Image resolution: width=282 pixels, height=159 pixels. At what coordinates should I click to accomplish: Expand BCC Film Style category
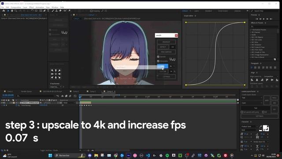coord(250,50)
